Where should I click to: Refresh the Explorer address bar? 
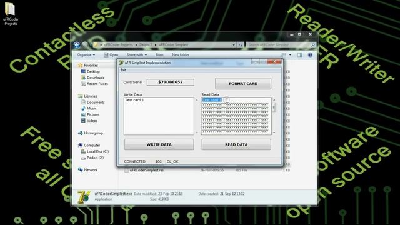click(x=240, y=45)
